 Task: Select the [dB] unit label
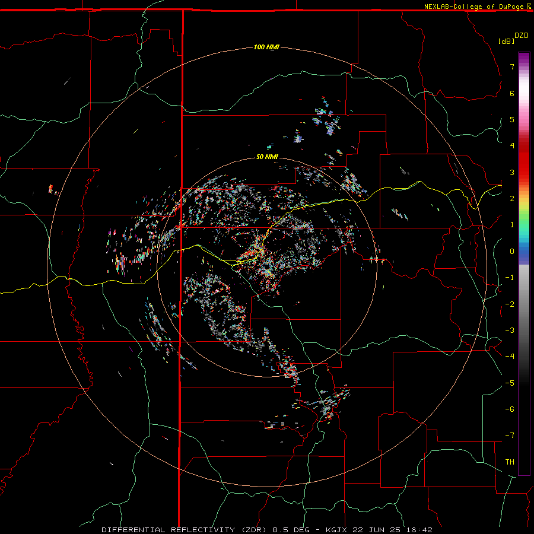tap(506, 41)
